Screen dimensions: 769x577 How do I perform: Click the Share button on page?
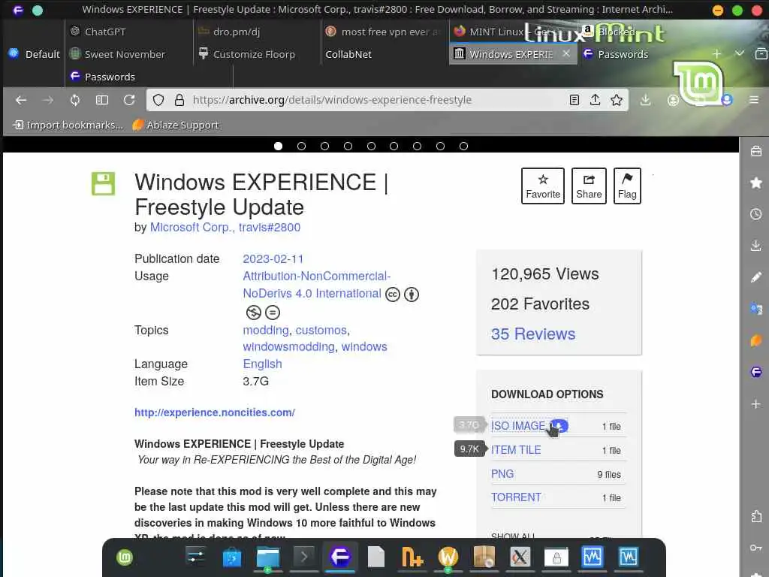click(x=589, y=186)
